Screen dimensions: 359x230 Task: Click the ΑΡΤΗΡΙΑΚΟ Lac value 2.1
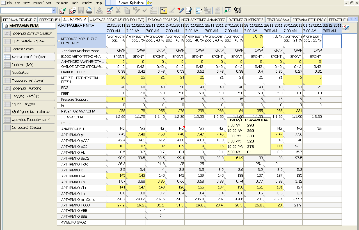click(292, 194)
